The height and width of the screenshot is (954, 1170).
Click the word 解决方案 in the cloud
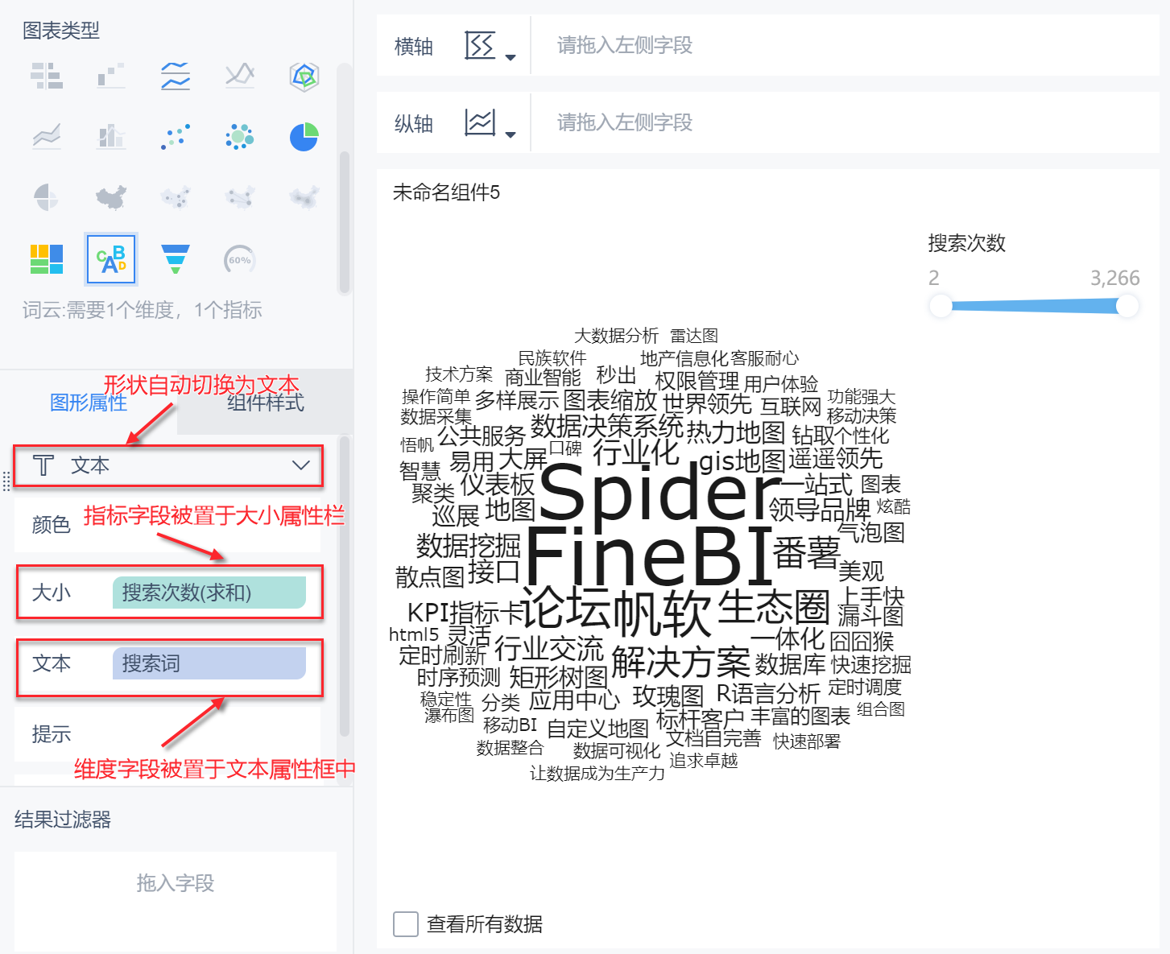pos(680,663)
